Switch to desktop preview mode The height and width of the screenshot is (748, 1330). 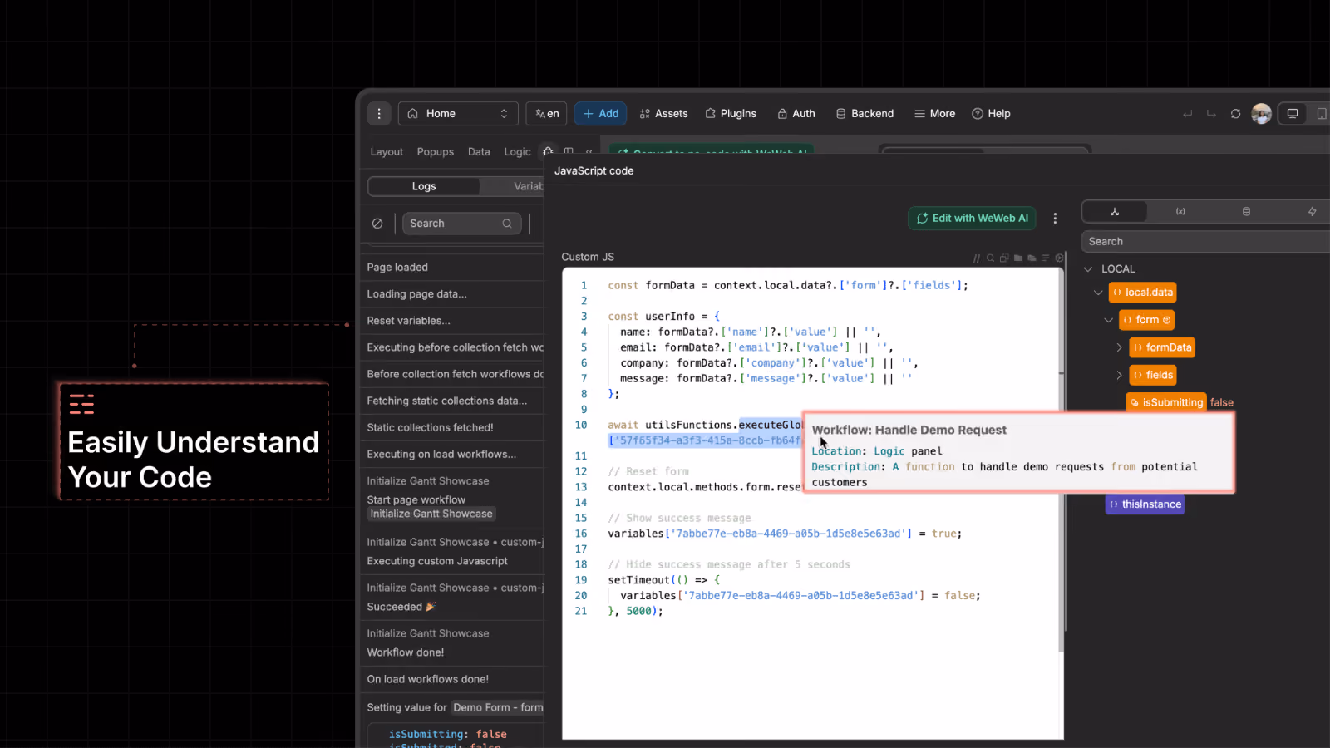(1293, 114)
